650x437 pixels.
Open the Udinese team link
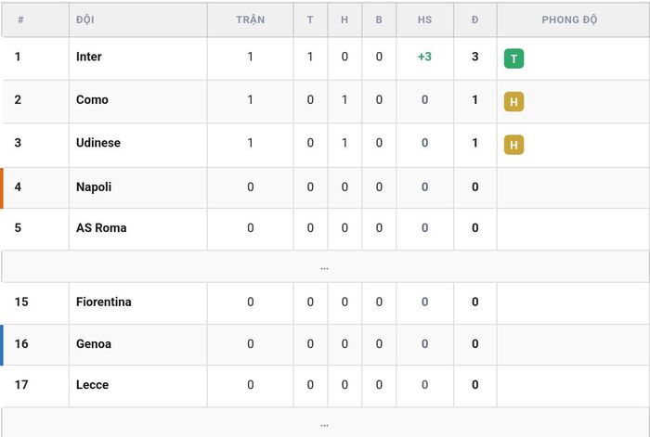pyautogui.click(x=98, y=143)
